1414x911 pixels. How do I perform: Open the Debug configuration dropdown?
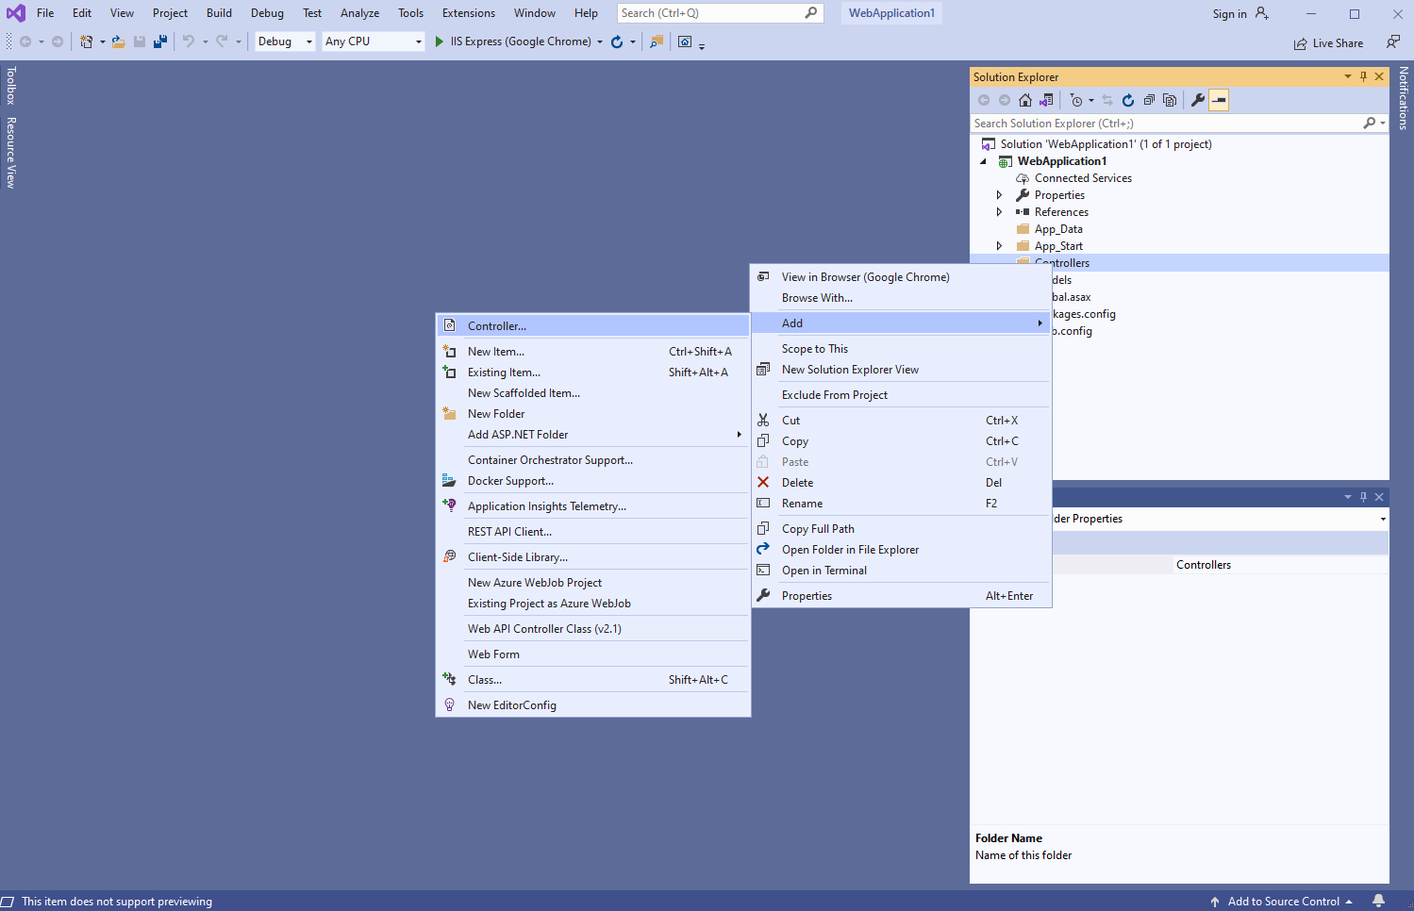click(285, 41)
